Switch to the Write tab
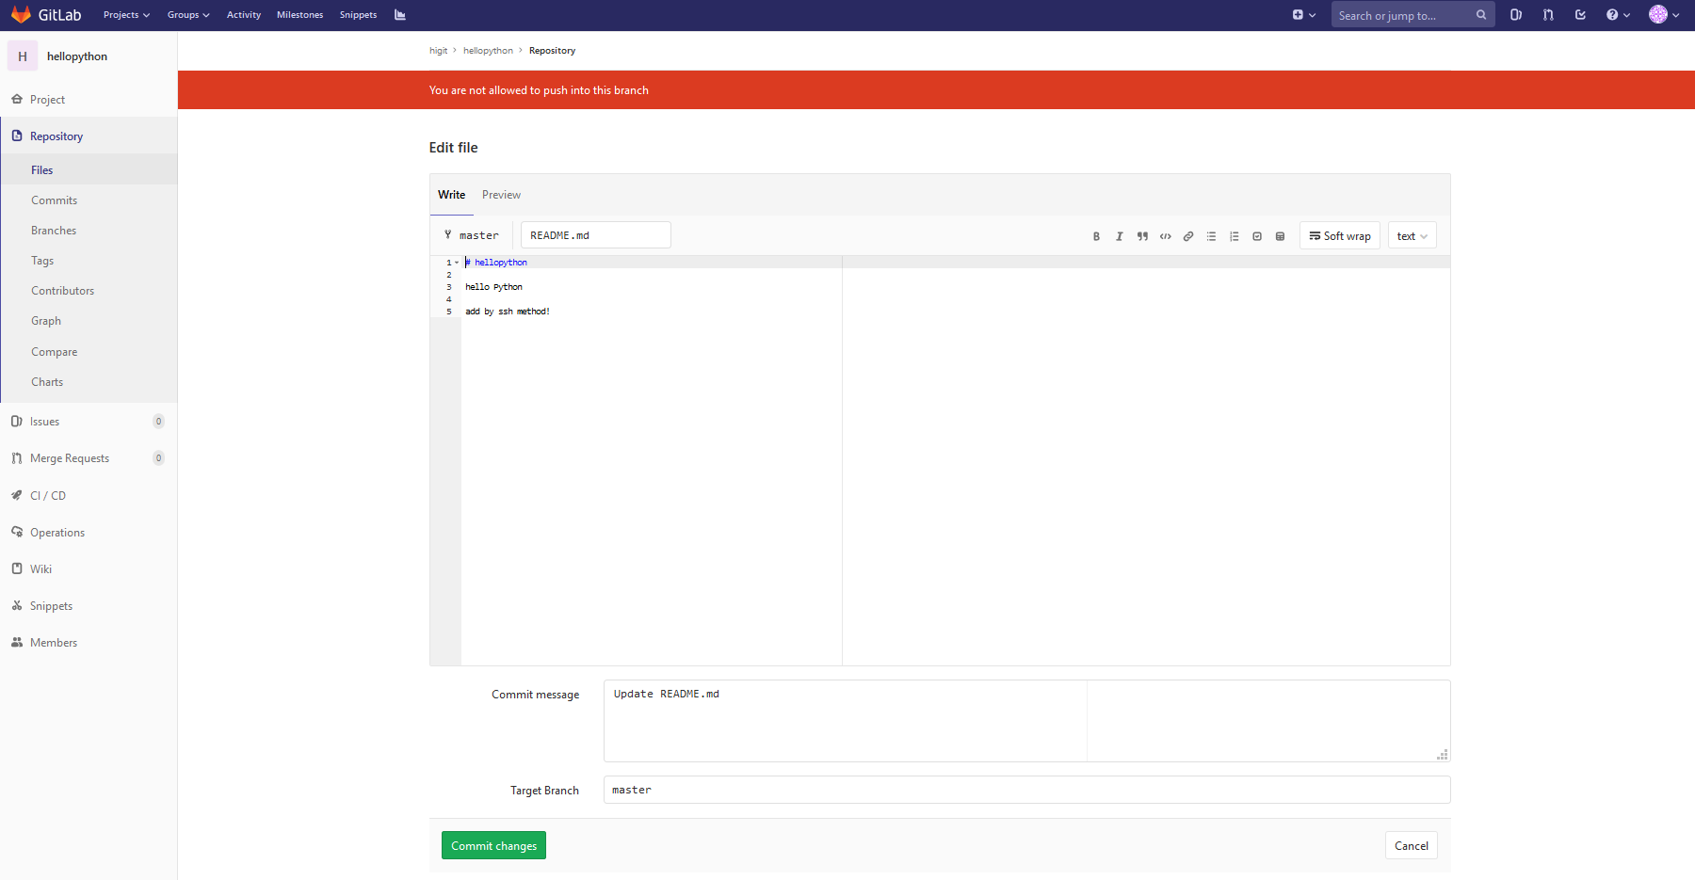The height and width of the screenshot is (880, 1695). coord(452,195)
